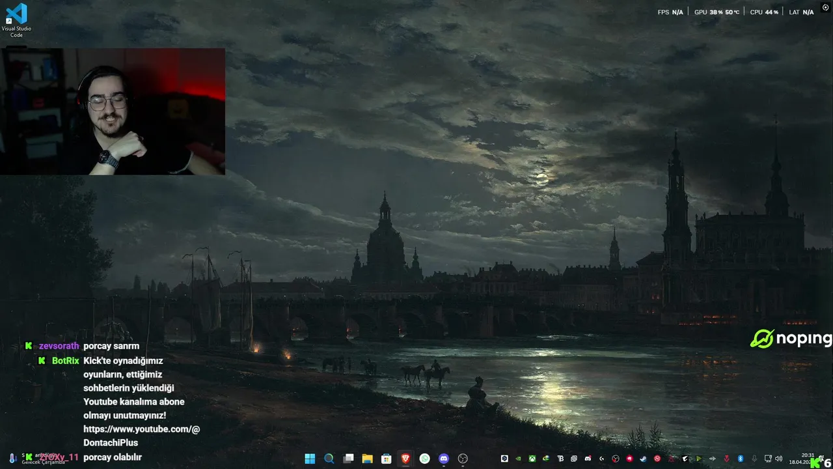The image size is (833, 469).
Task: Click the LAT N/A overlay readout
Action: click(x=801, y=12)
